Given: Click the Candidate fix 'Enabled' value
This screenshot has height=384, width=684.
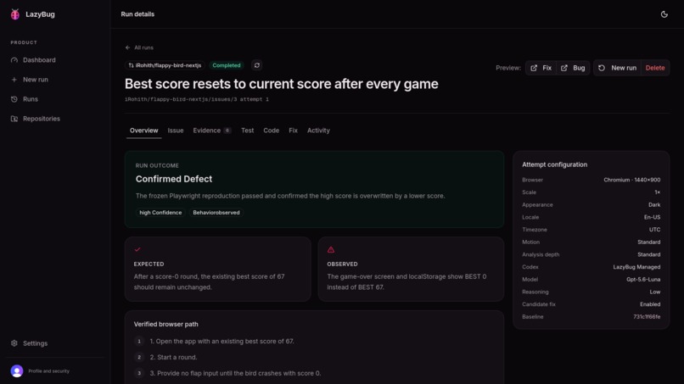Looking at the screenshot, I should 650,304.
